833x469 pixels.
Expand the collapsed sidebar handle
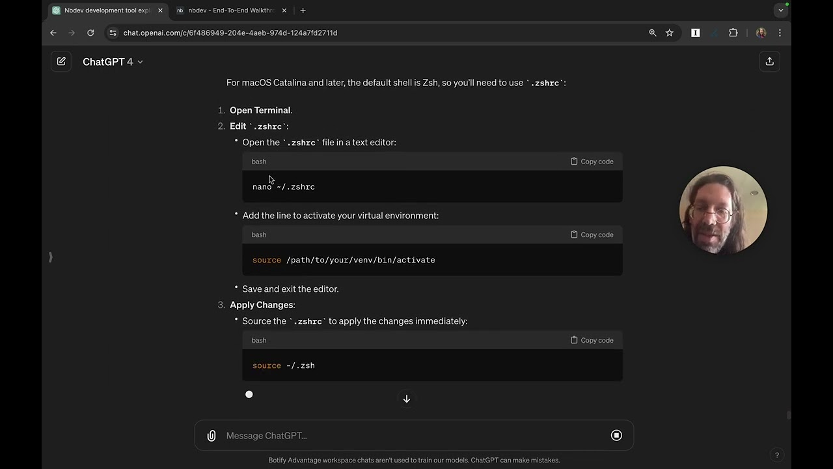51,257
